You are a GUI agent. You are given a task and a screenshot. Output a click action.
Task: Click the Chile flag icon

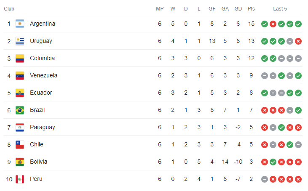tap(20, 145)
